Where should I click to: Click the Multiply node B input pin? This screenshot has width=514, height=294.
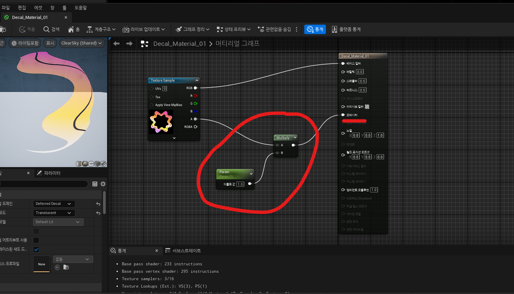(277, 153)
